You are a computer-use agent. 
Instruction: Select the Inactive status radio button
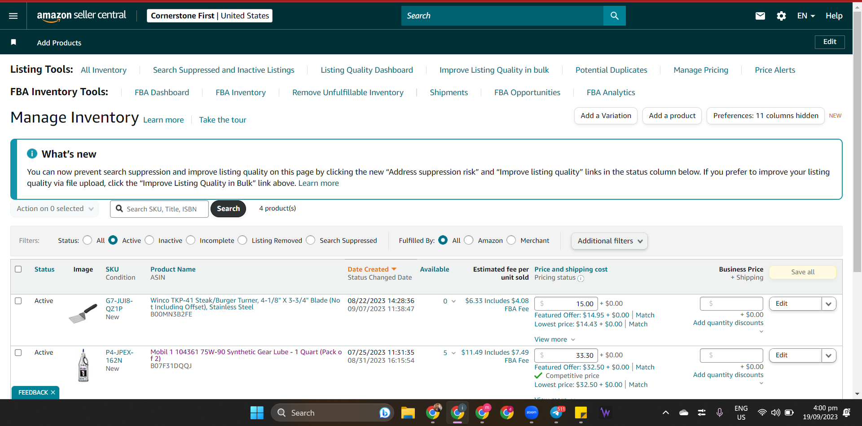[150, 240]
